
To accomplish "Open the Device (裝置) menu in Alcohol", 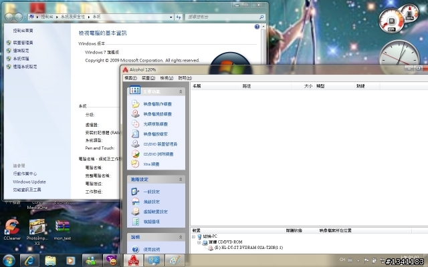I will click(x=148, y=78).
